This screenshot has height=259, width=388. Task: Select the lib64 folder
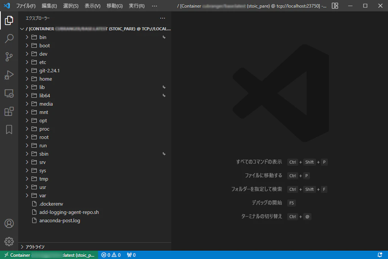click(95, 95)
